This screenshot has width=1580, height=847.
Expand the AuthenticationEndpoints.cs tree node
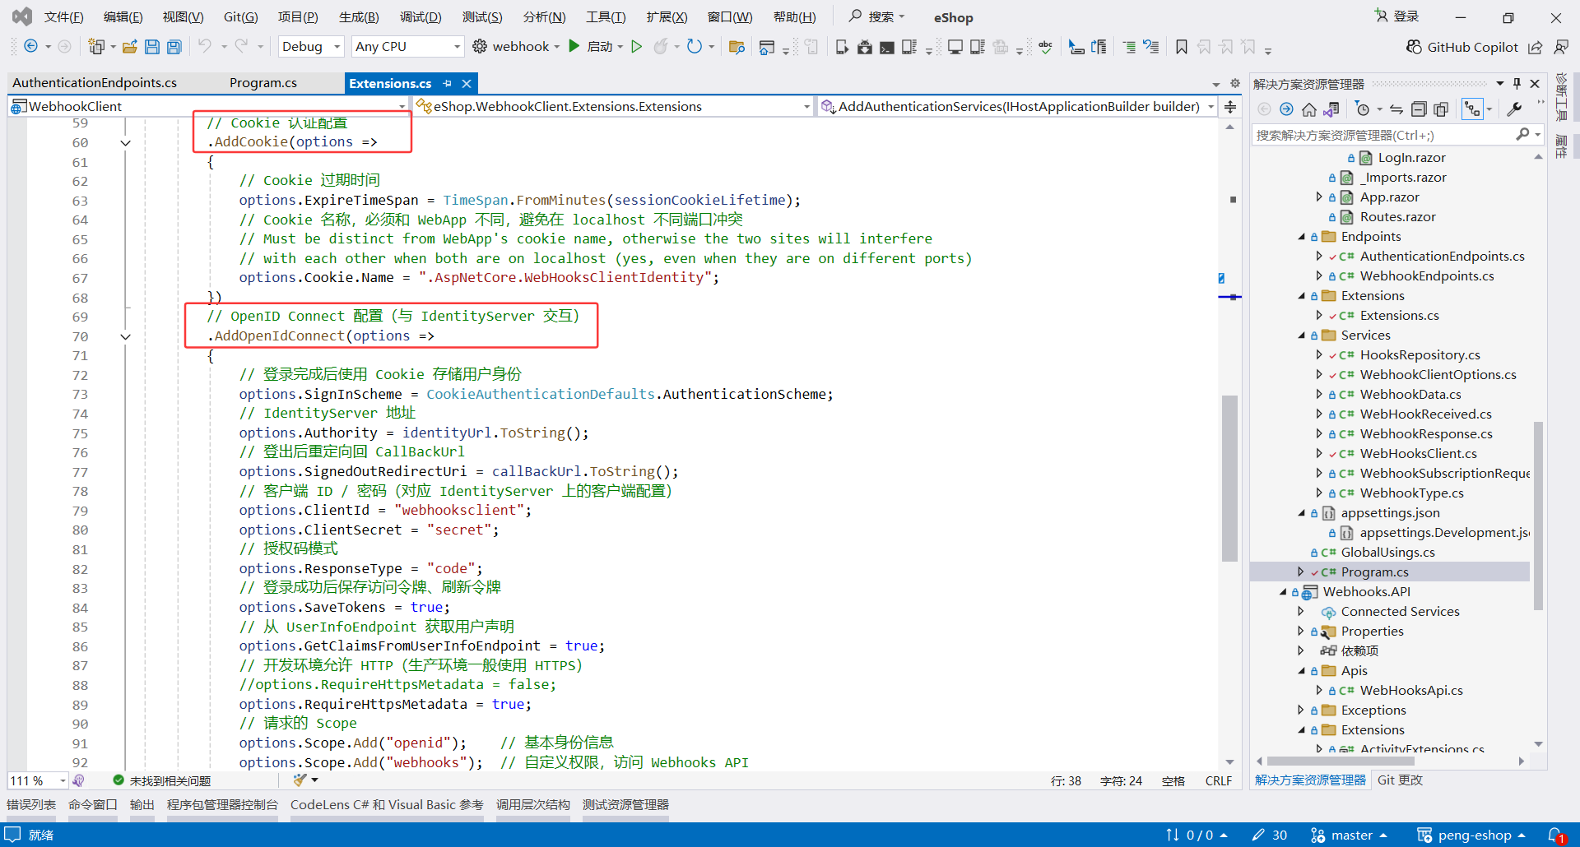tap(1319, 257)
